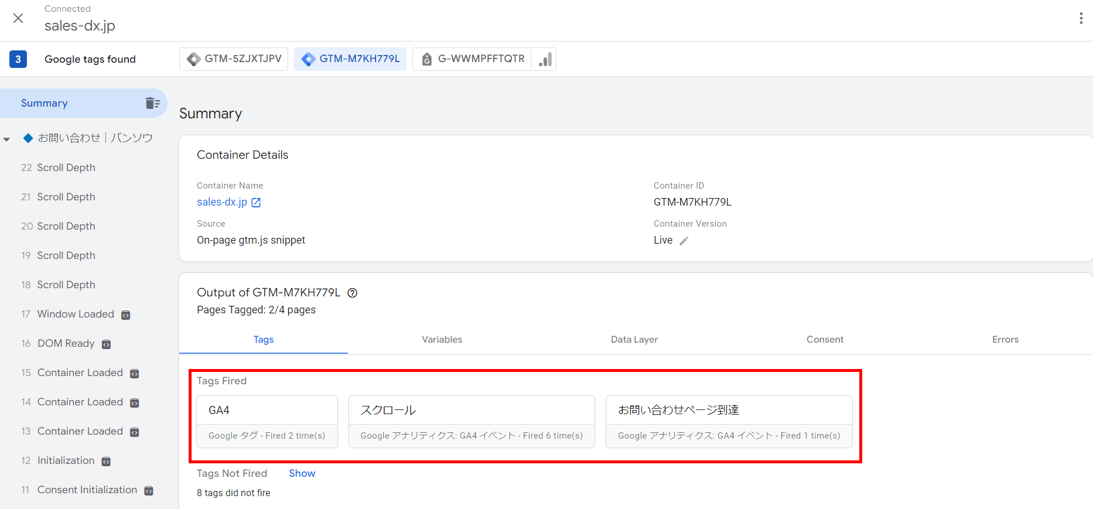Click the blue badge showing 3 tags found

tap(18, 59)
